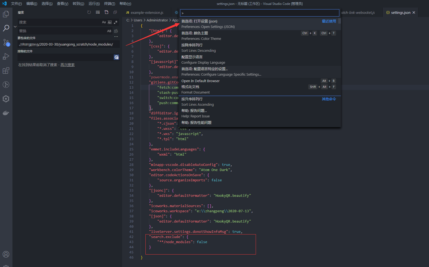The image size is (429, 267).
Task: Select Configure Language Specific Settings command
Action: 260,72
